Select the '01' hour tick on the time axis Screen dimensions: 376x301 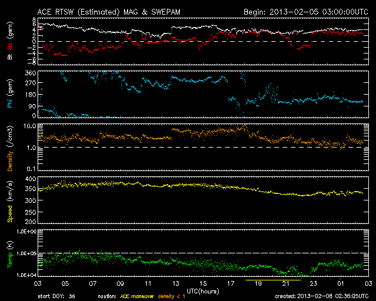[341, 283]
